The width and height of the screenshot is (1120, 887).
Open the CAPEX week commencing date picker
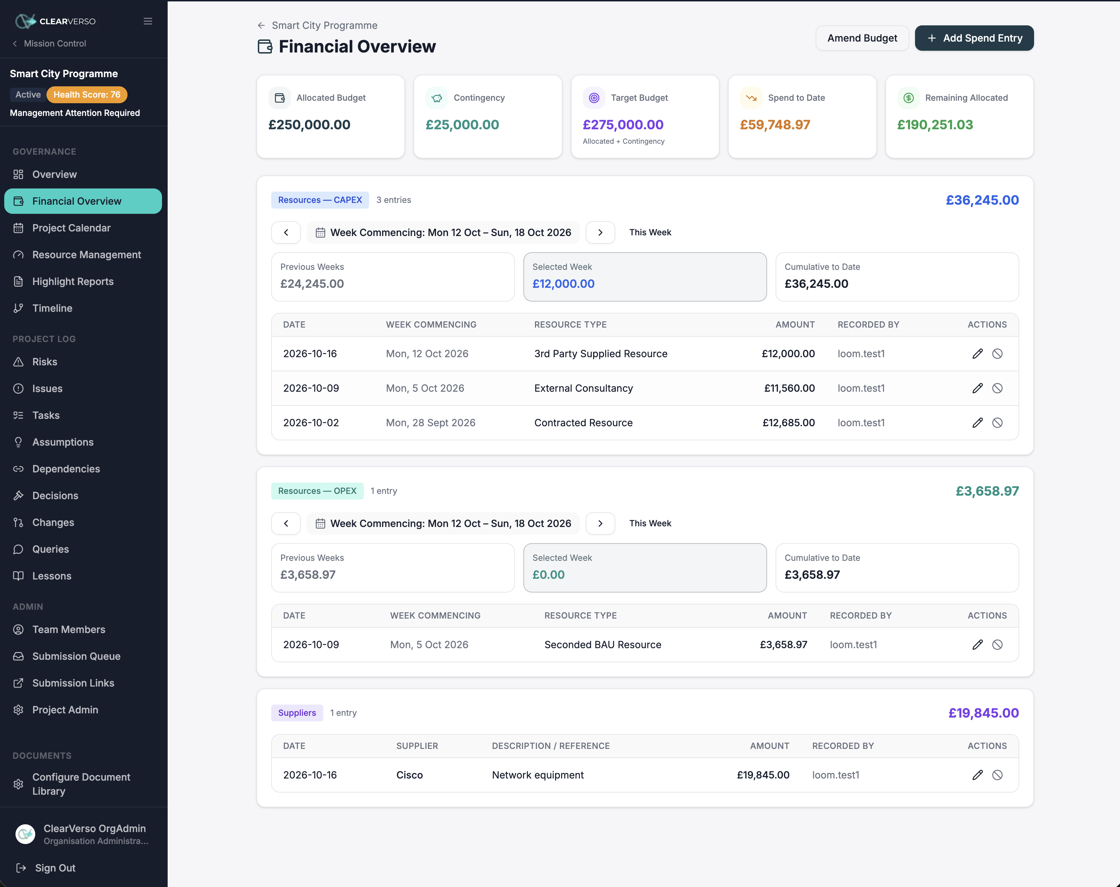[443, 232]
